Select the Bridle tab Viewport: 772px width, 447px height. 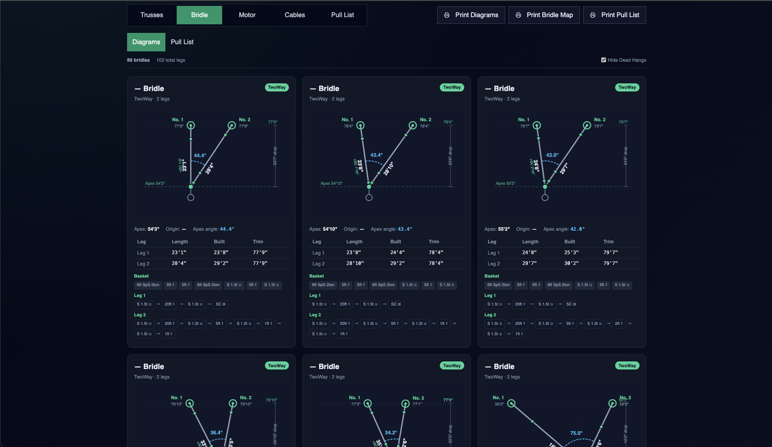[199, 15]
